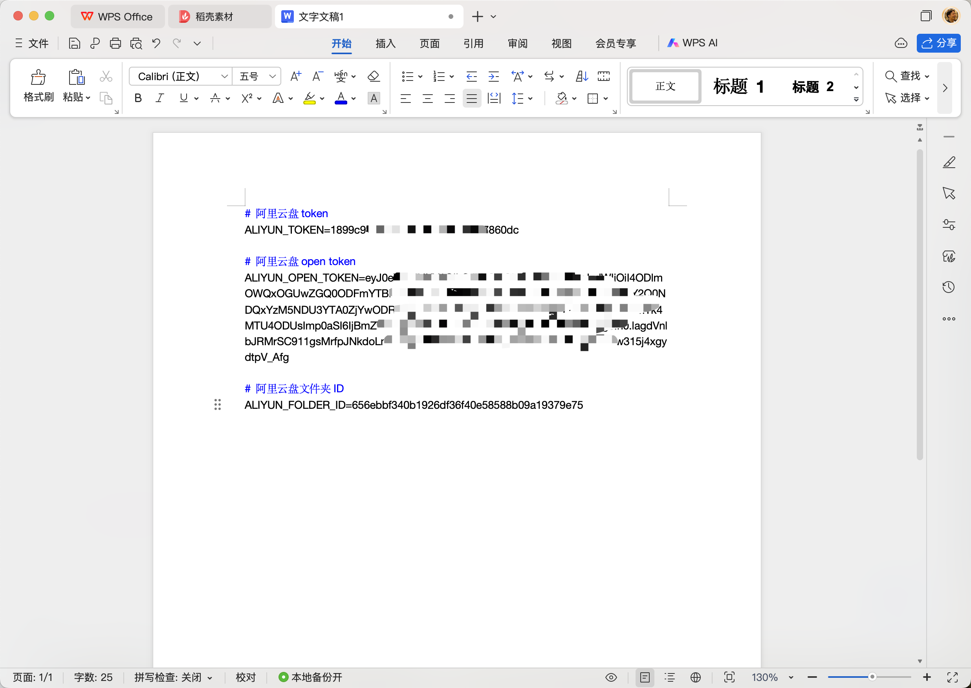971x688 pixels.
Task: Open the 视图 View tab
Action: point(561,43)
